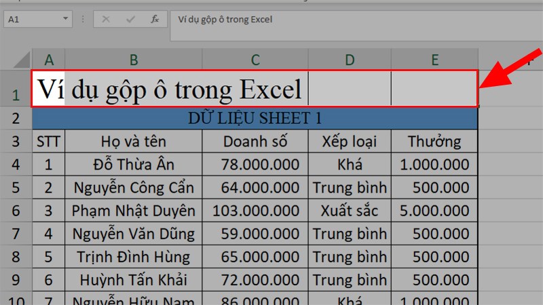The height and width of the screenshot is (305, 543).
Task: Click STT cell '3' for Phạm Nhật Duyên
Action: [48, 211]
